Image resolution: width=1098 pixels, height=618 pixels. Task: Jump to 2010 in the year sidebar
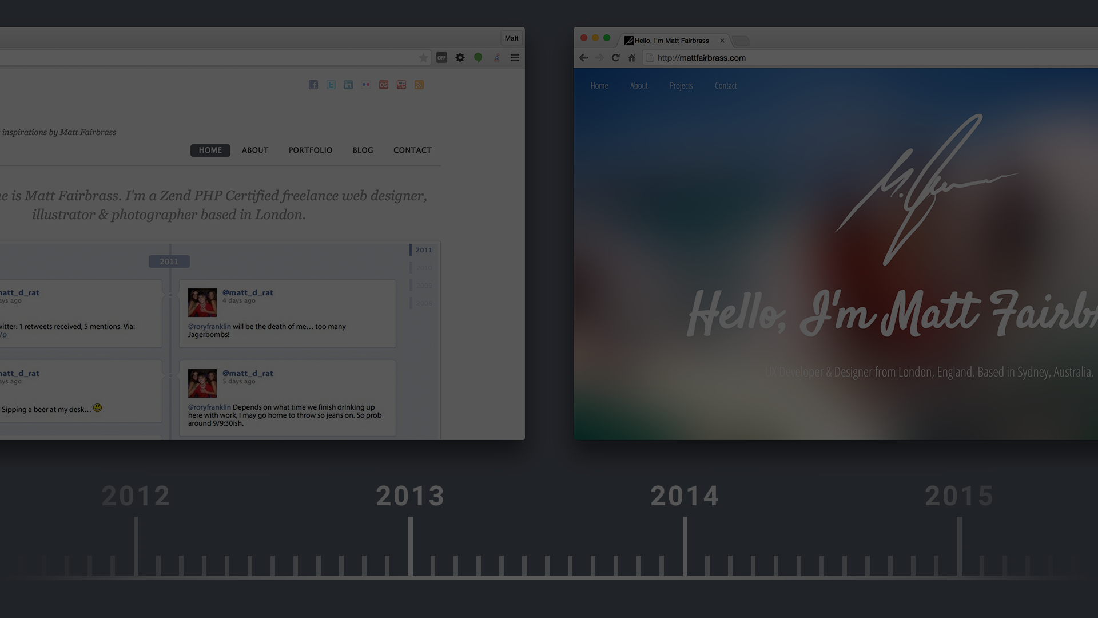pyautogui.click(x=424, y=268)
